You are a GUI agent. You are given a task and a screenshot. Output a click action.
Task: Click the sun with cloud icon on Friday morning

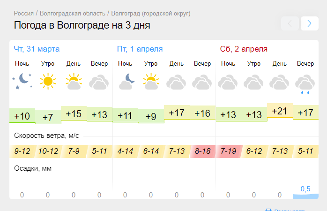pyautogui.click(x=151, y=81)
